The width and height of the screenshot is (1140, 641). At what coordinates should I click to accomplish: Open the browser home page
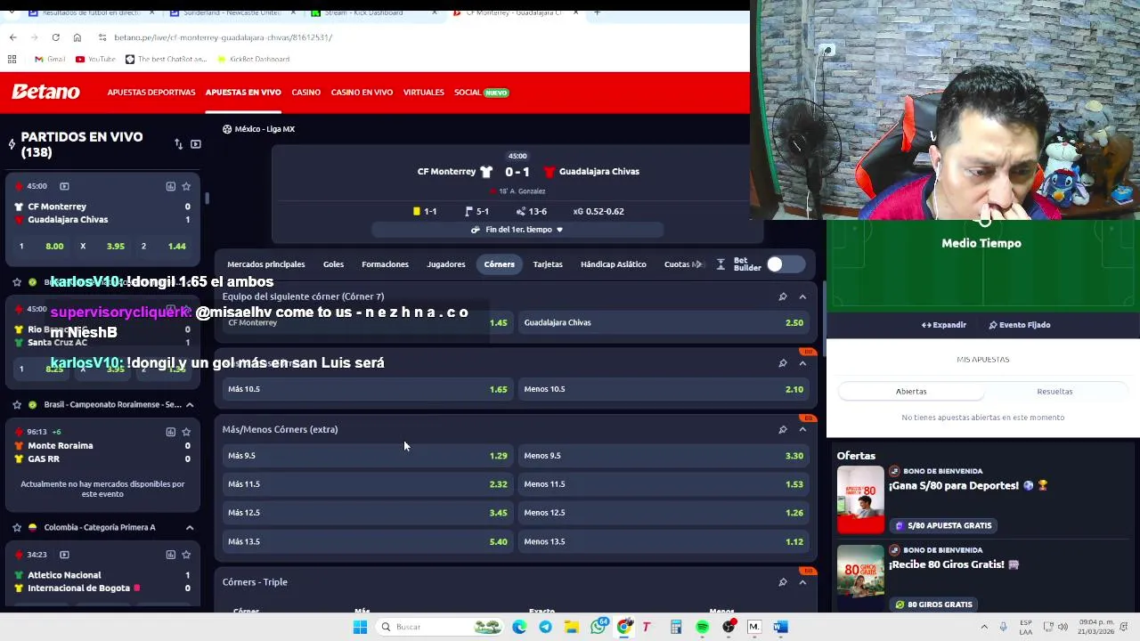[77, 37]
